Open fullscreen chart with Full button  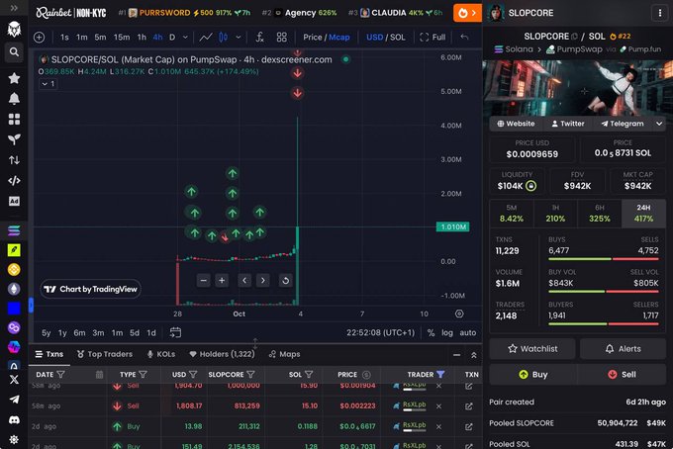pos(433,38)
